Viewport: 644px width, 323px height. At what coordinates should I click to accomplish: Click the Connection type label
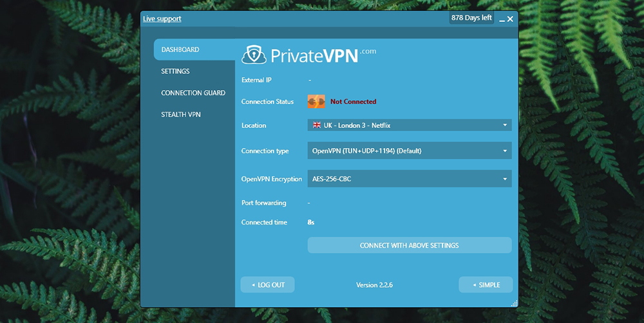click(265, 151)
